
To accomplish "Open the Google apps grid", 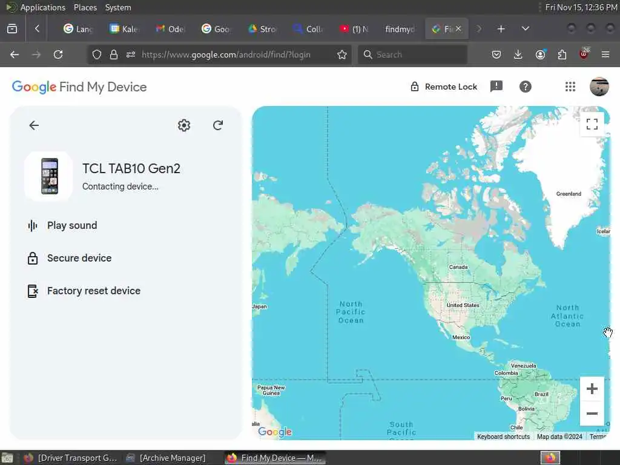I will [x=570, y=87].
